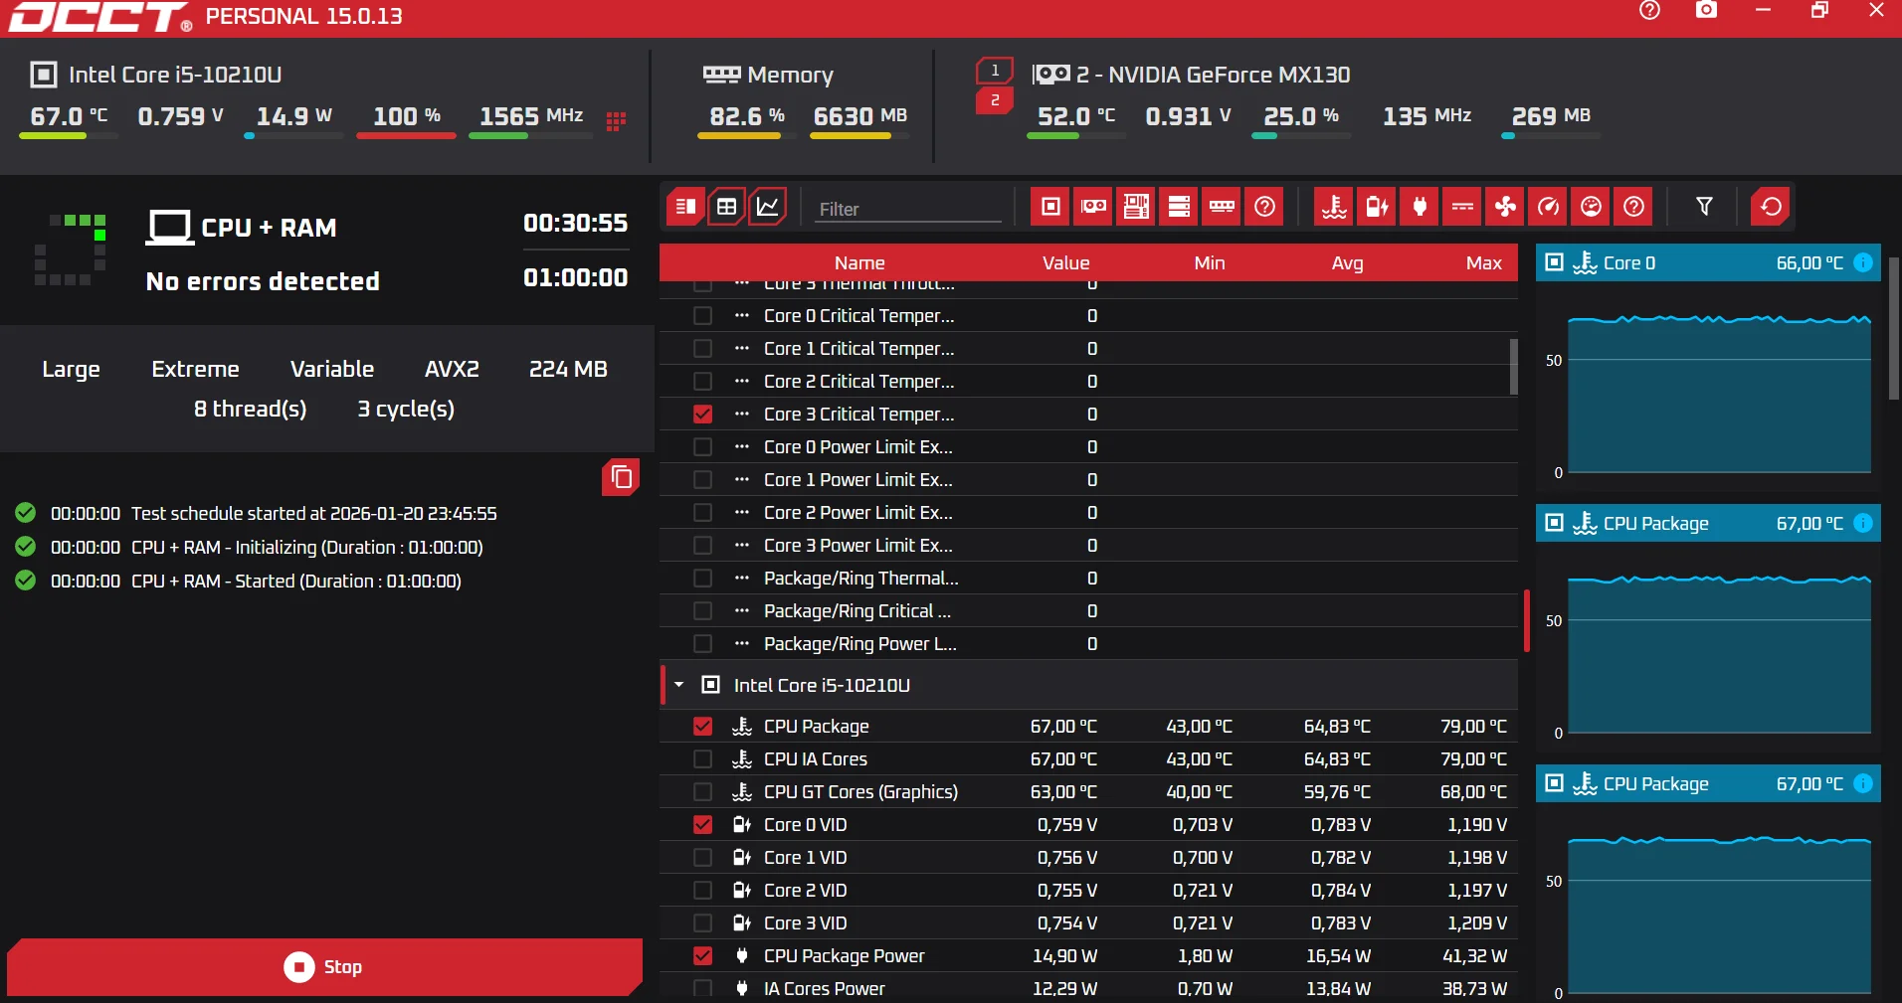Sort the sensor table by Max
This screenshot has height=1003, width=1902.
pos(1484,263)
